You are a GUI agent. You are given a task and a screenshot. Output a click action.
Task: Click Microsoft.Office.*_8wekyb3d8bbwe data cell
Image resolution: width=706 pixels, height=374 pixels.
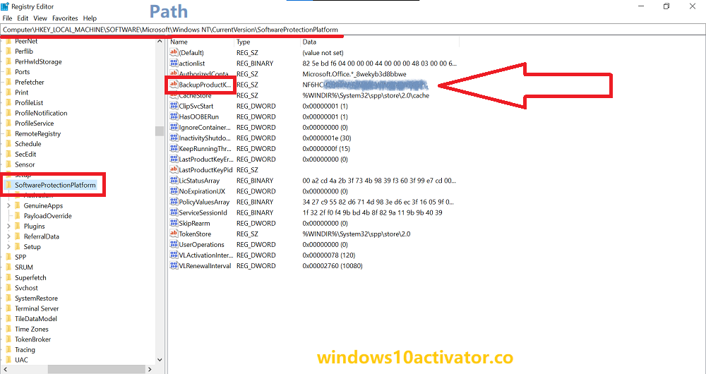click(354, 74)
